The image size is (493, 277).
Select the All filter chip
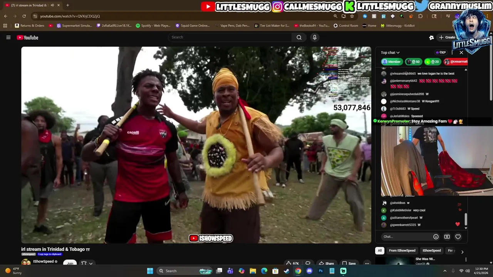(380, 250)
